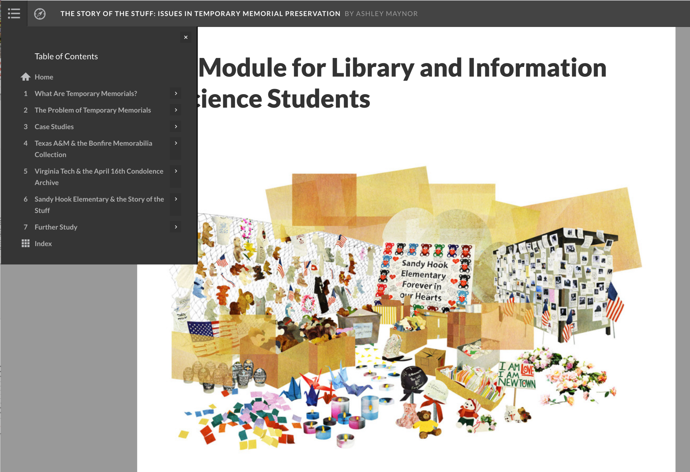
Task: Select the Further Study chapter
Action: (x=56, y=227)
